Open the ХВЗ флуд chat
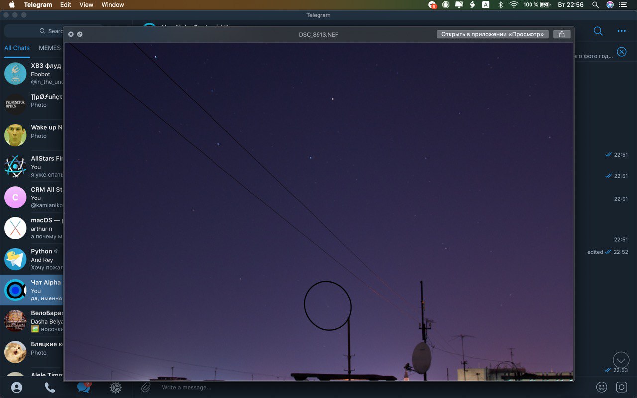 point(32,74)
